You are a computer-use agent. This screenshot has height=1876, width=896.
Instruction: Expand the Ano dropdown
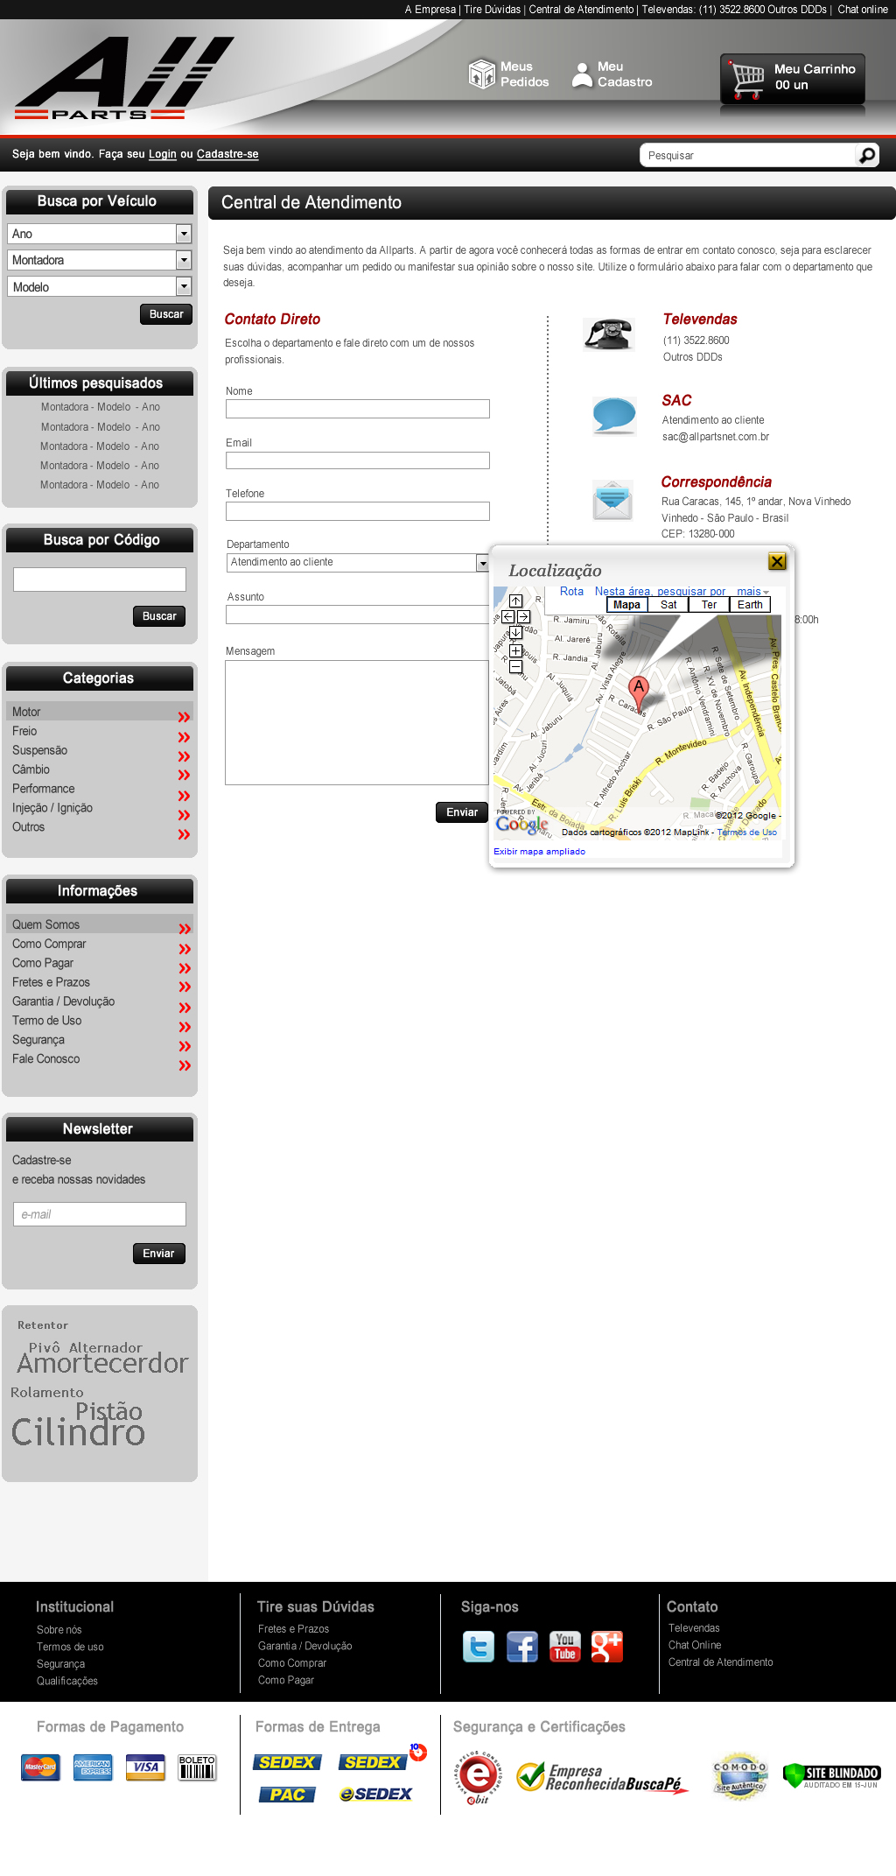click(184, 234)
